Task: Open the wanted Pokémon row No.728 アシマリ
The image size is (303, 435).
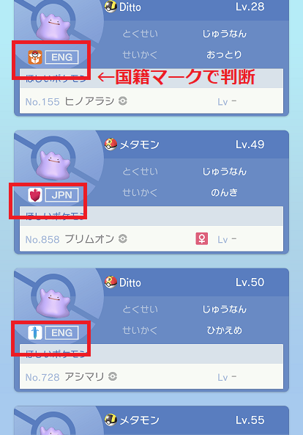Action: 151,376
